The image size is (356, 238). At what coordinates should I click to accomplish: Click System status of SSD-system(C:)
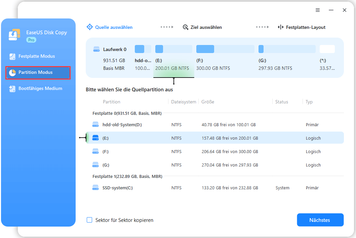282,188
